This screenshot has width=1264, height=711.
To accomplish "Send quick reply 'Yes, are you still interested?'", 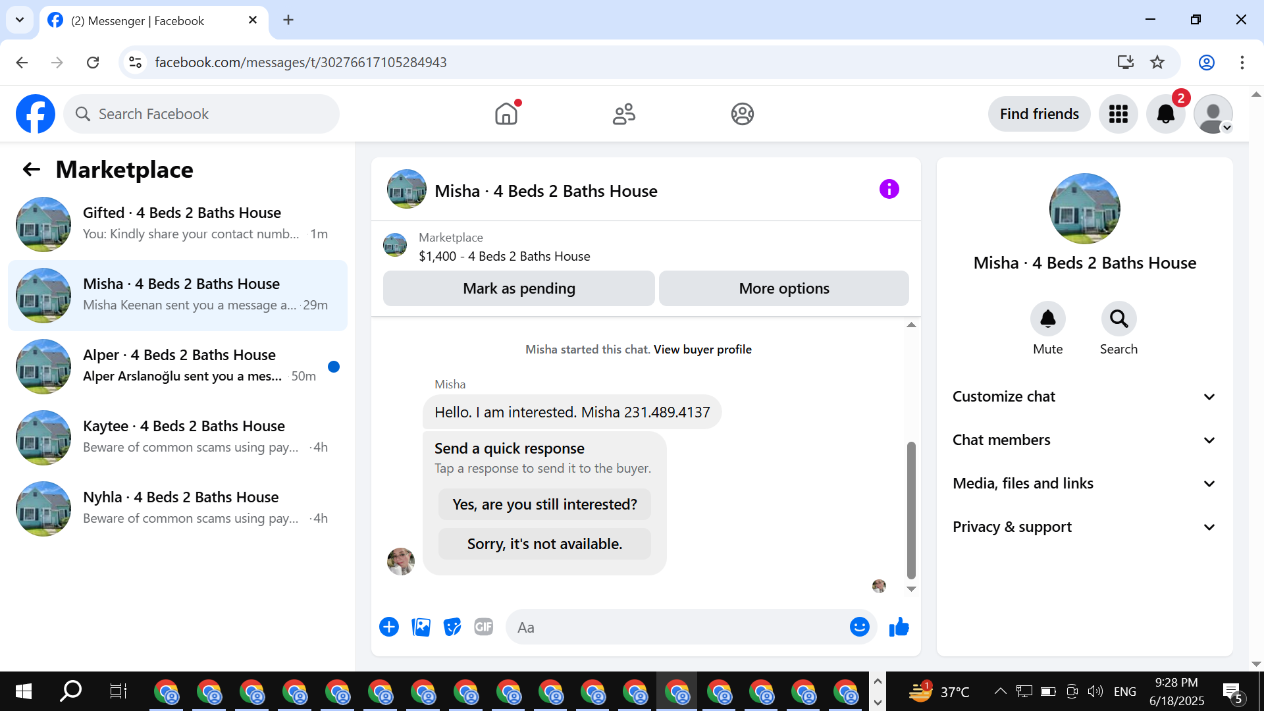I will pos(544,504).
